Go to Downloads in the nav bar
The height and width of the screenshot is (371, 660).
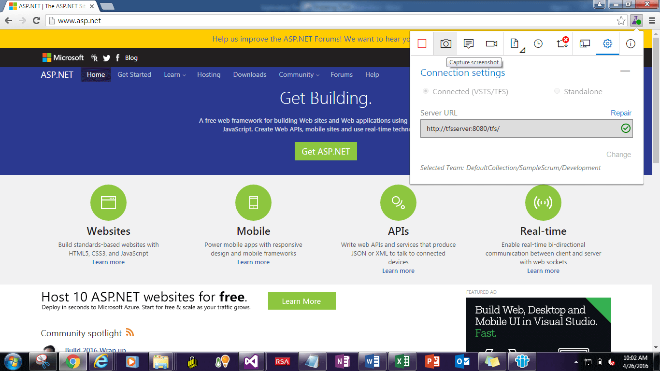pyautogui.click(x=250, y=74)
